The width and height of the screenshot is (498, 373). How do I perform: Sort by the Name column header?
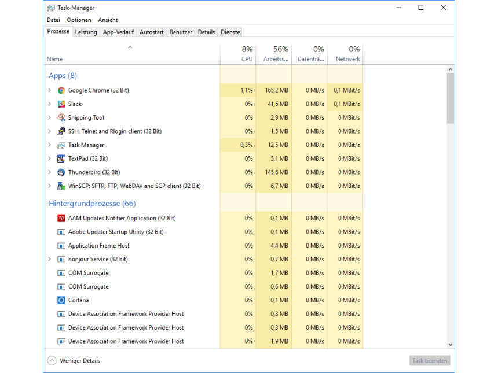pos(131,54)
